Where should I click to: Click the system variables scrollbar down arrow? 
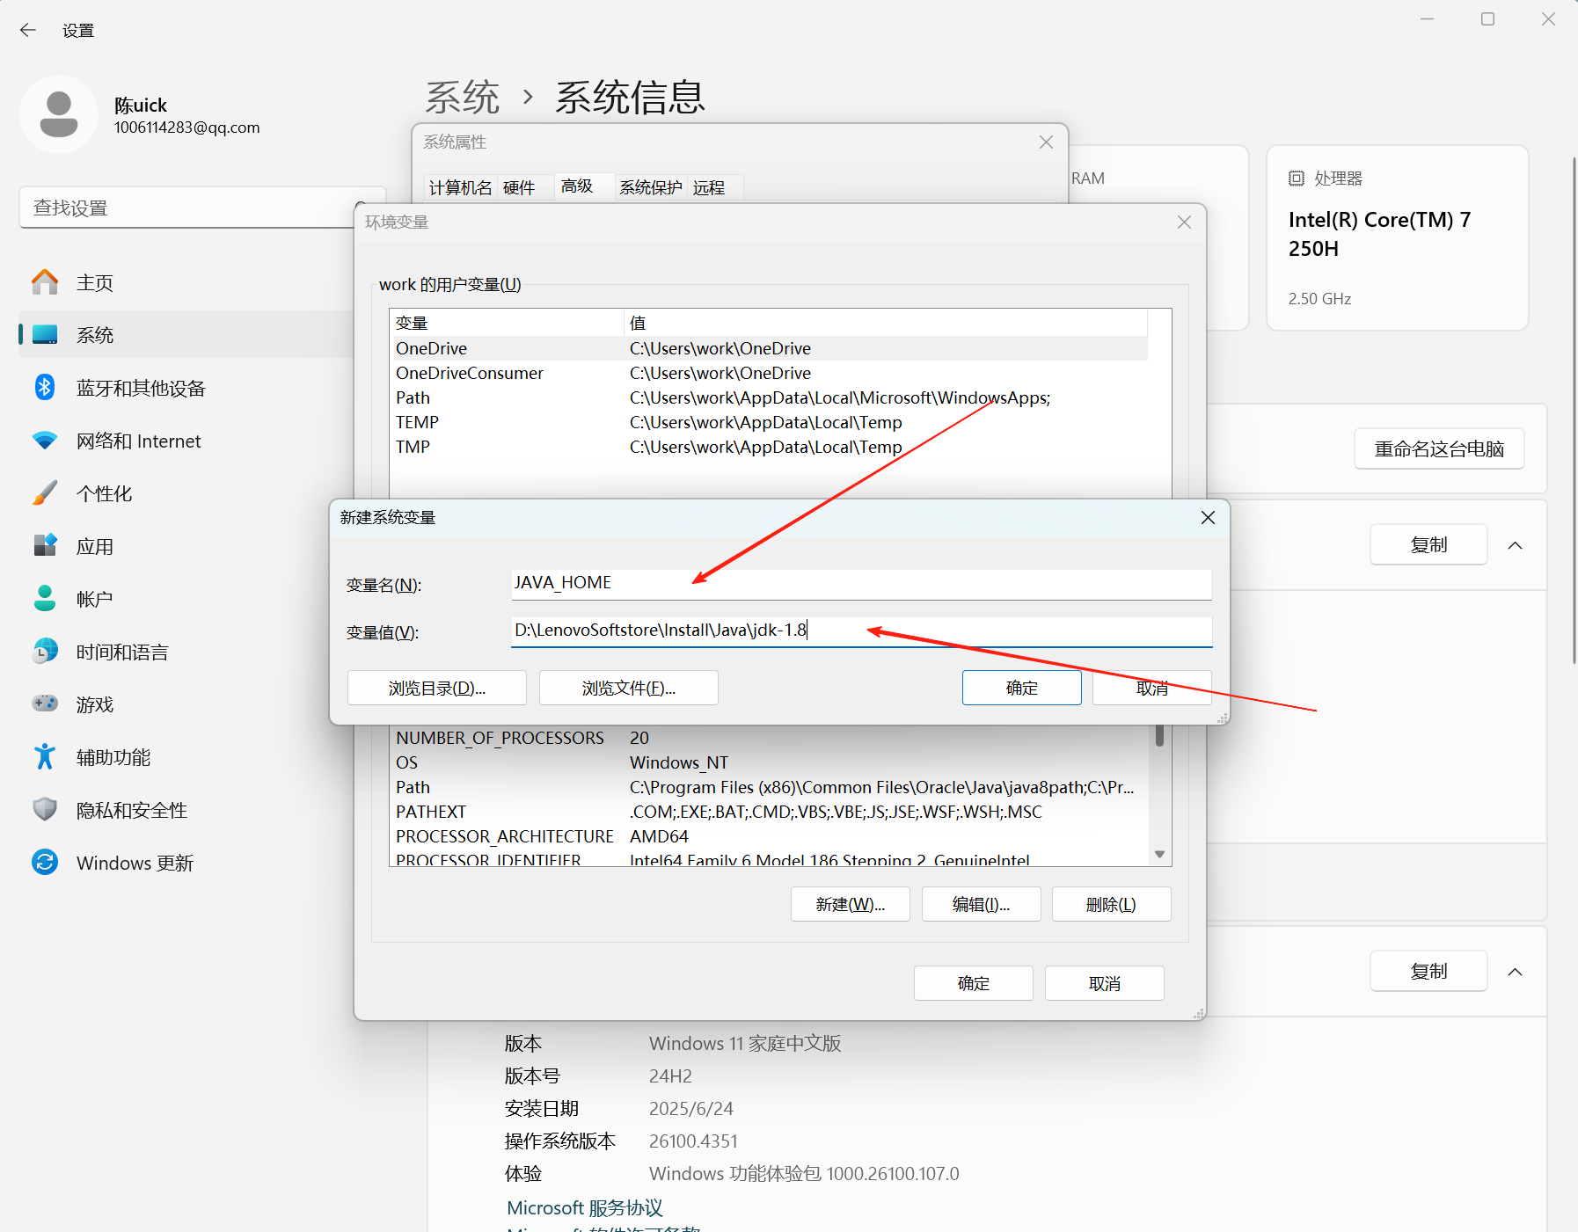(x=1158, y=852)
